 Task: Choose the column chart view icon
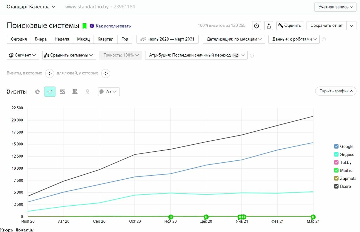(75, 92)
